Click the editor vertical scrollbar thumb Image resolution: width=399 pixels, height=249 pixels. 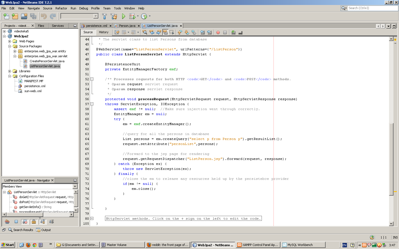391,159
